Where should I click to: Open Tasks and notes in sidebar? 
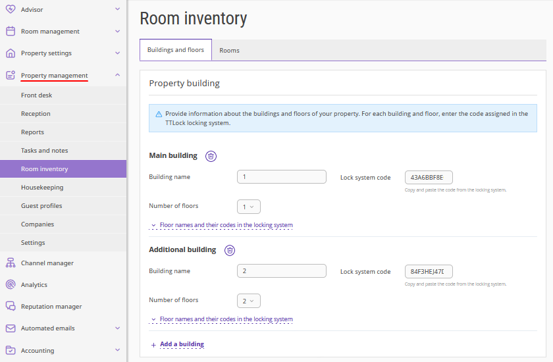tap(63, 151)
